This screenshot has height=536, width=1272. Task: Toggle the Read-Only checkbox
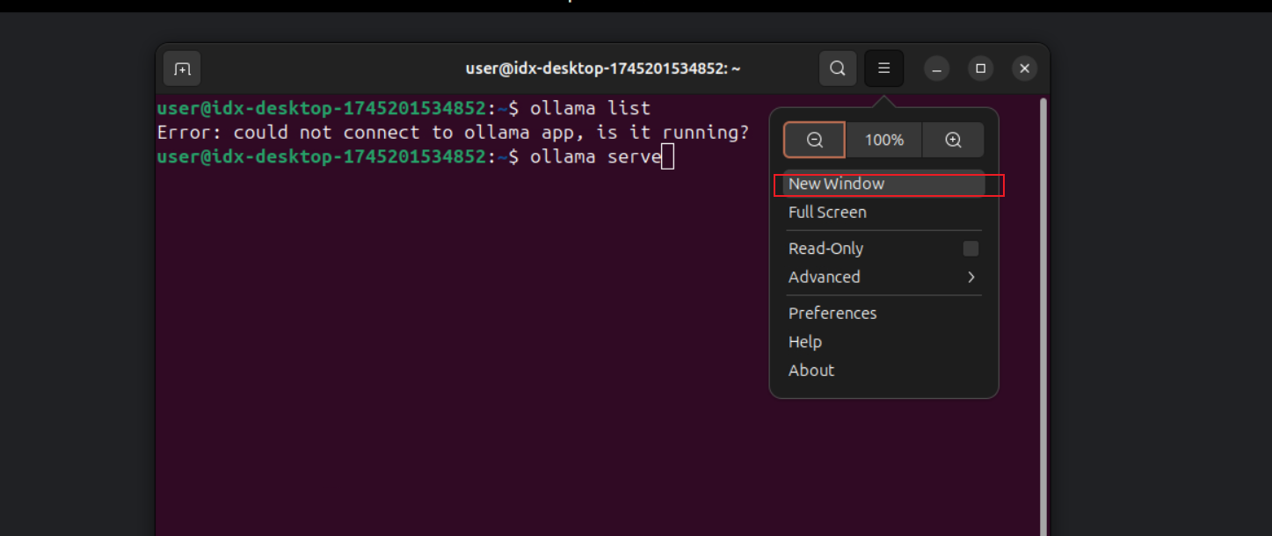coord(970,249)
